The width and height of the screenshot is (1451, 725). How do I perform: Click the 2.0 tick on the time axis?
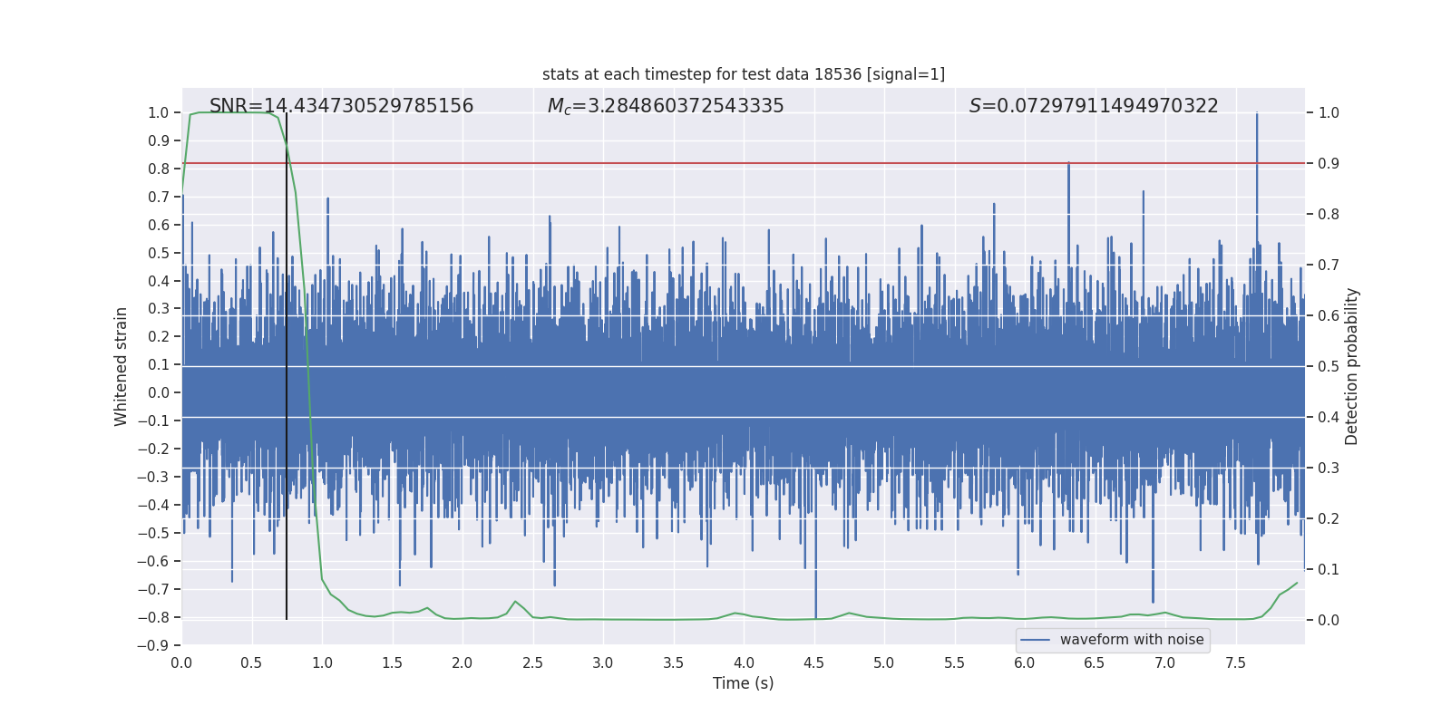click(x=463, y=662)
